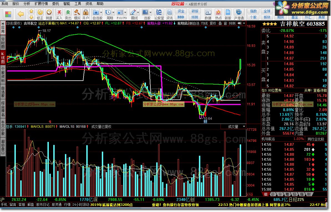Viewport: 331px width, 212px height.
Task: Open the 热点 hot topics icon
Action: pyautogui.click(x=218, y=12)
